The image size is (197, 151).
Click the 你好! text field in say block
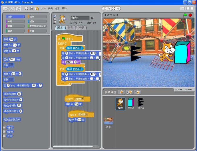coord(69,62)
